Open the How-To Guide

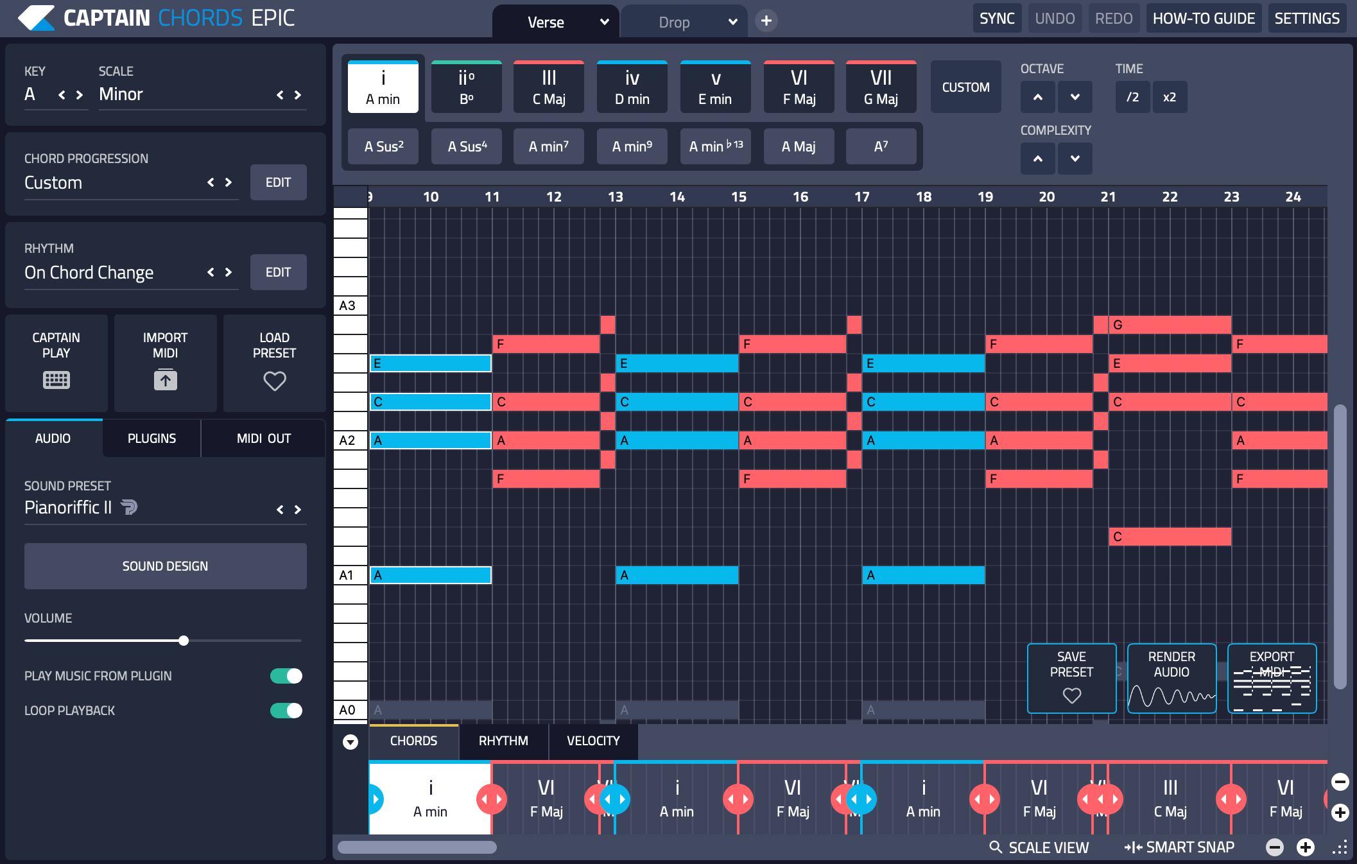pos(1204,18)
